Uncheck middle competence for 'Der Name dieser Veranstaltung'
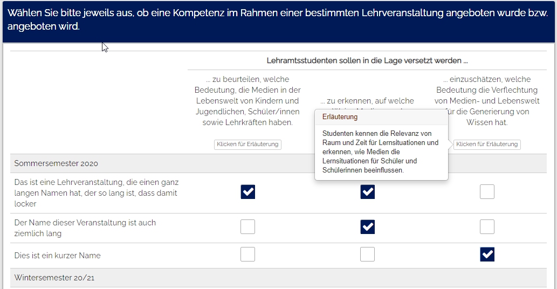 tap(367, 227)
